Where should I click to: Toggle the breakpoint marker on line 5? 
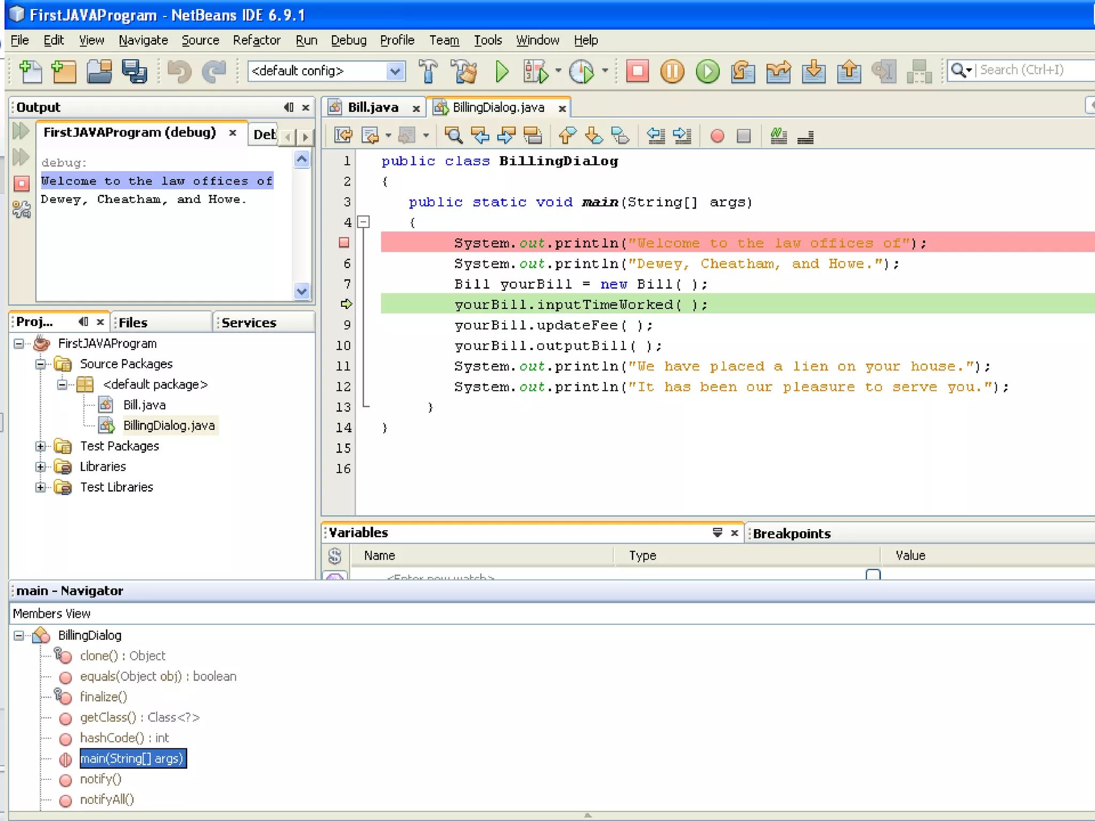344,243
